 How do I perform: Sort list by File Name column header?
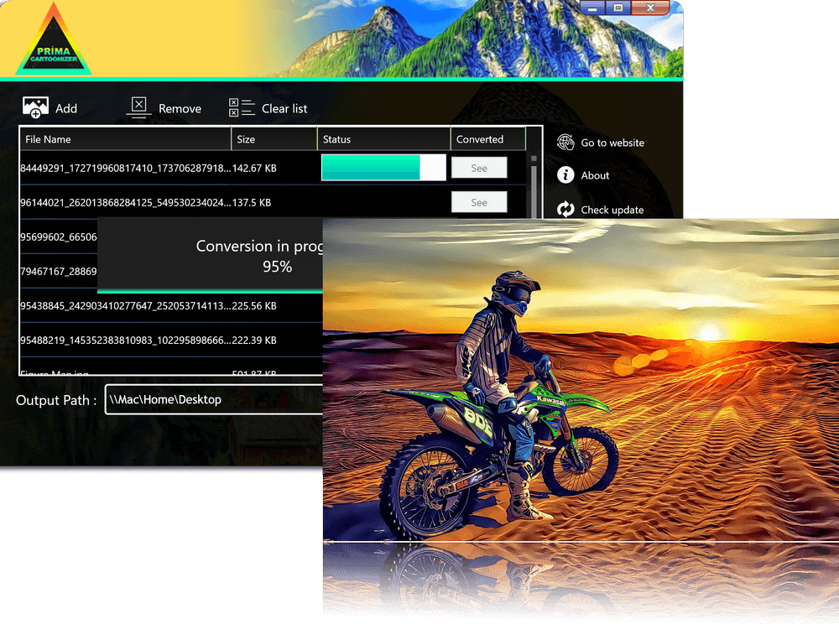pos(126,139)
